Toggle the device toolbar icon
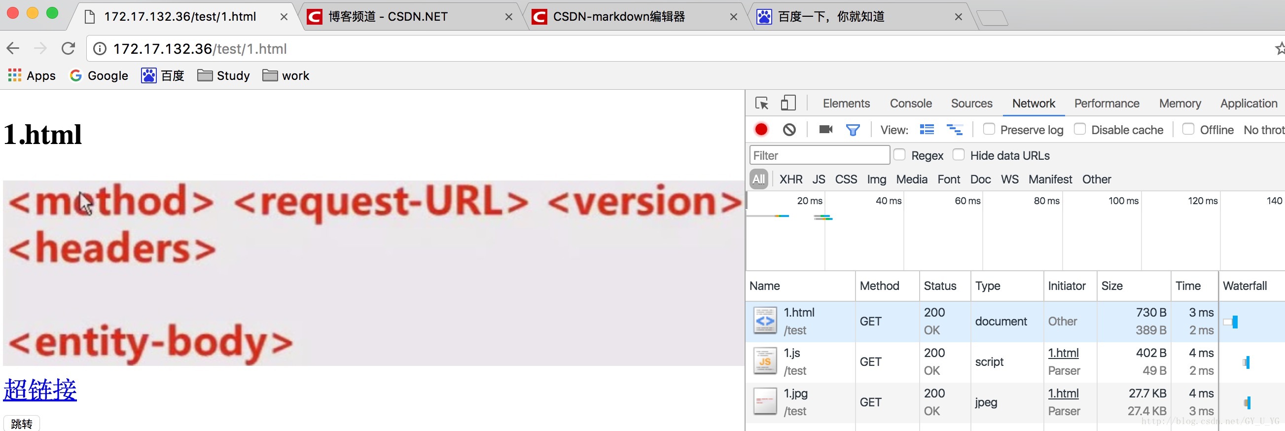 788,103
